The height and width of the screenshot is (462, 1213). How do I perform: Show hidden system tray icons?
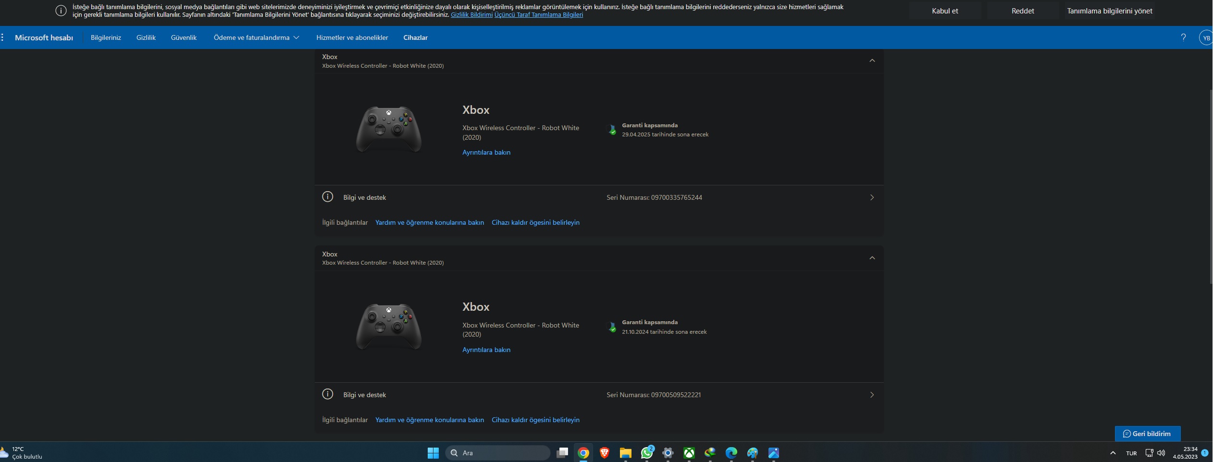click(1113, 453)
